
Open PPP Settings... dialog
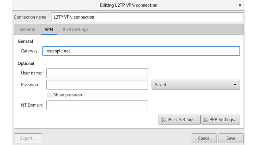click(x=220, y=120)
